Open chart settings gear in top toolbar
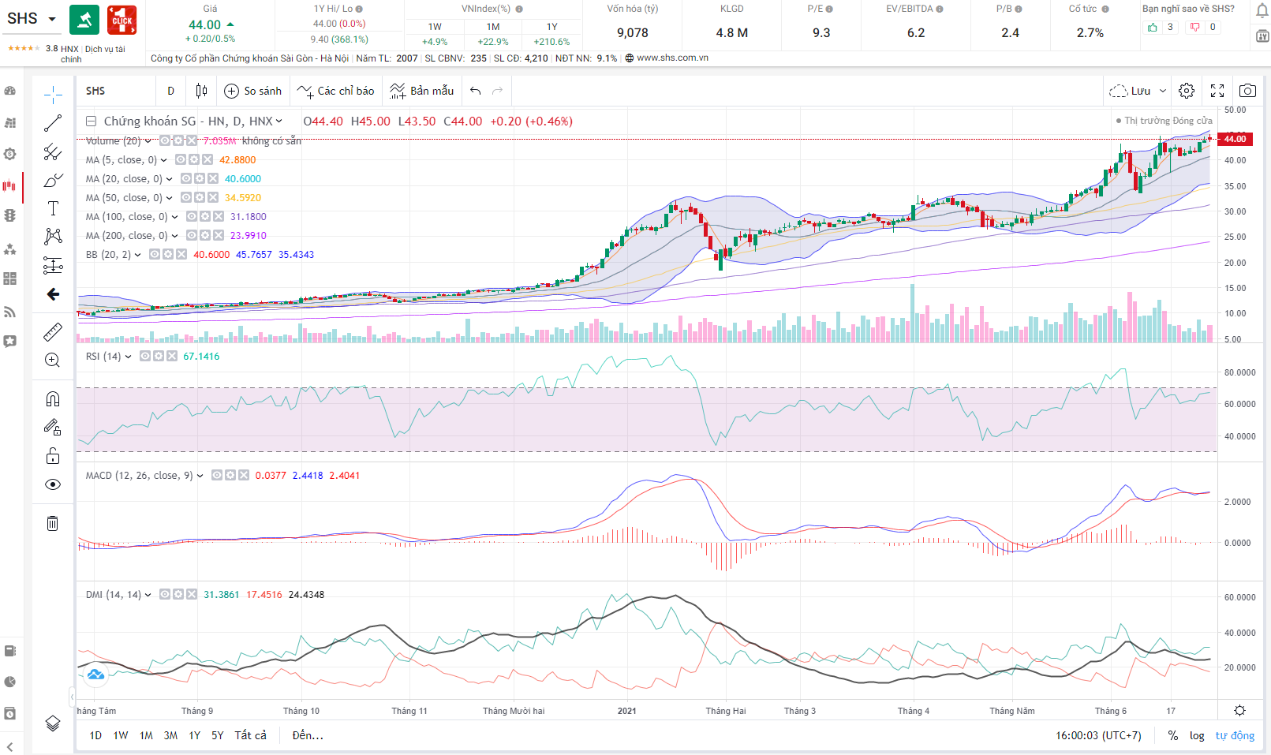This screenshot has height=755, width=1271. tap(1187, 91)
